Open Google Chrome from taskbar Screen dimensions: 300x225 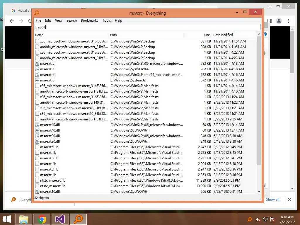click(42, 219)
